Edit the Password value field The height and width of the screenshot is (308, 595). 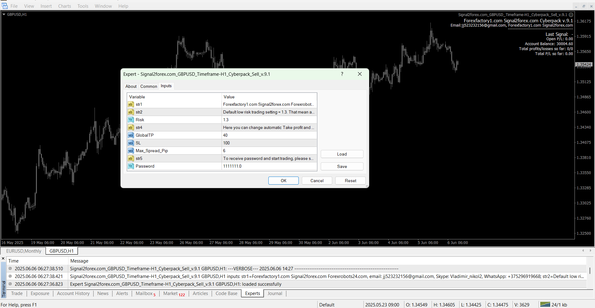[269, 166]
